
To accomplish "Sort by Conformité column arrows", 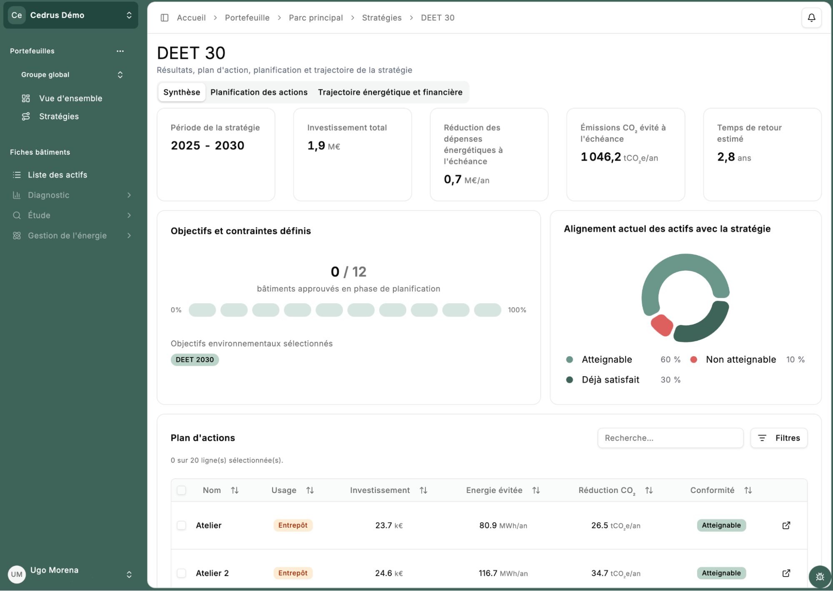I will [x=748, y=490].
